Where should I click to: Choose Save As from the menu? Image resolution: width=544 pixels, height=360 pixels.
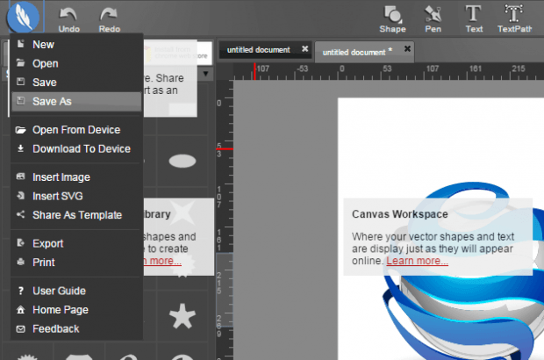(x=52, y=102)
